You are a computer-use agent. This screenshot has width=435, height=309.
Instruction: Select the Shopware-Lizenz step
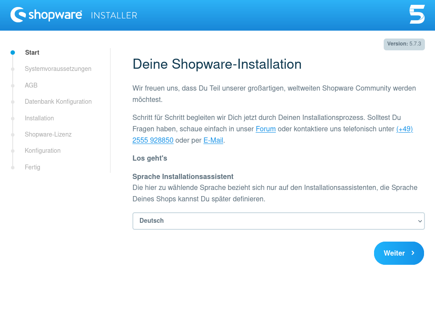[x=48, y=134]
